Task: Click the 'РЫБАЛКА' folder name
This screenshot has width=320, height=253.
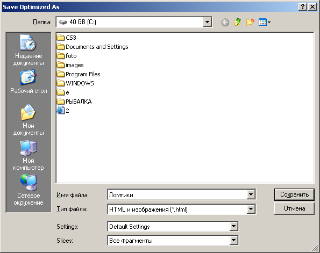Action: [79, 102]
